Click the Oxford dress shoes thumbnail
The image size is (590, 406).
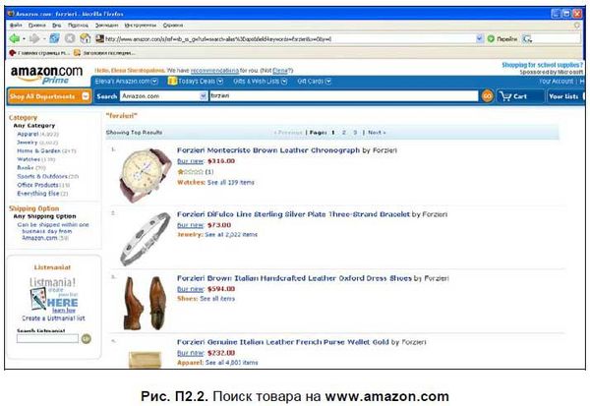pyautogui.click(x=146, y=304)
